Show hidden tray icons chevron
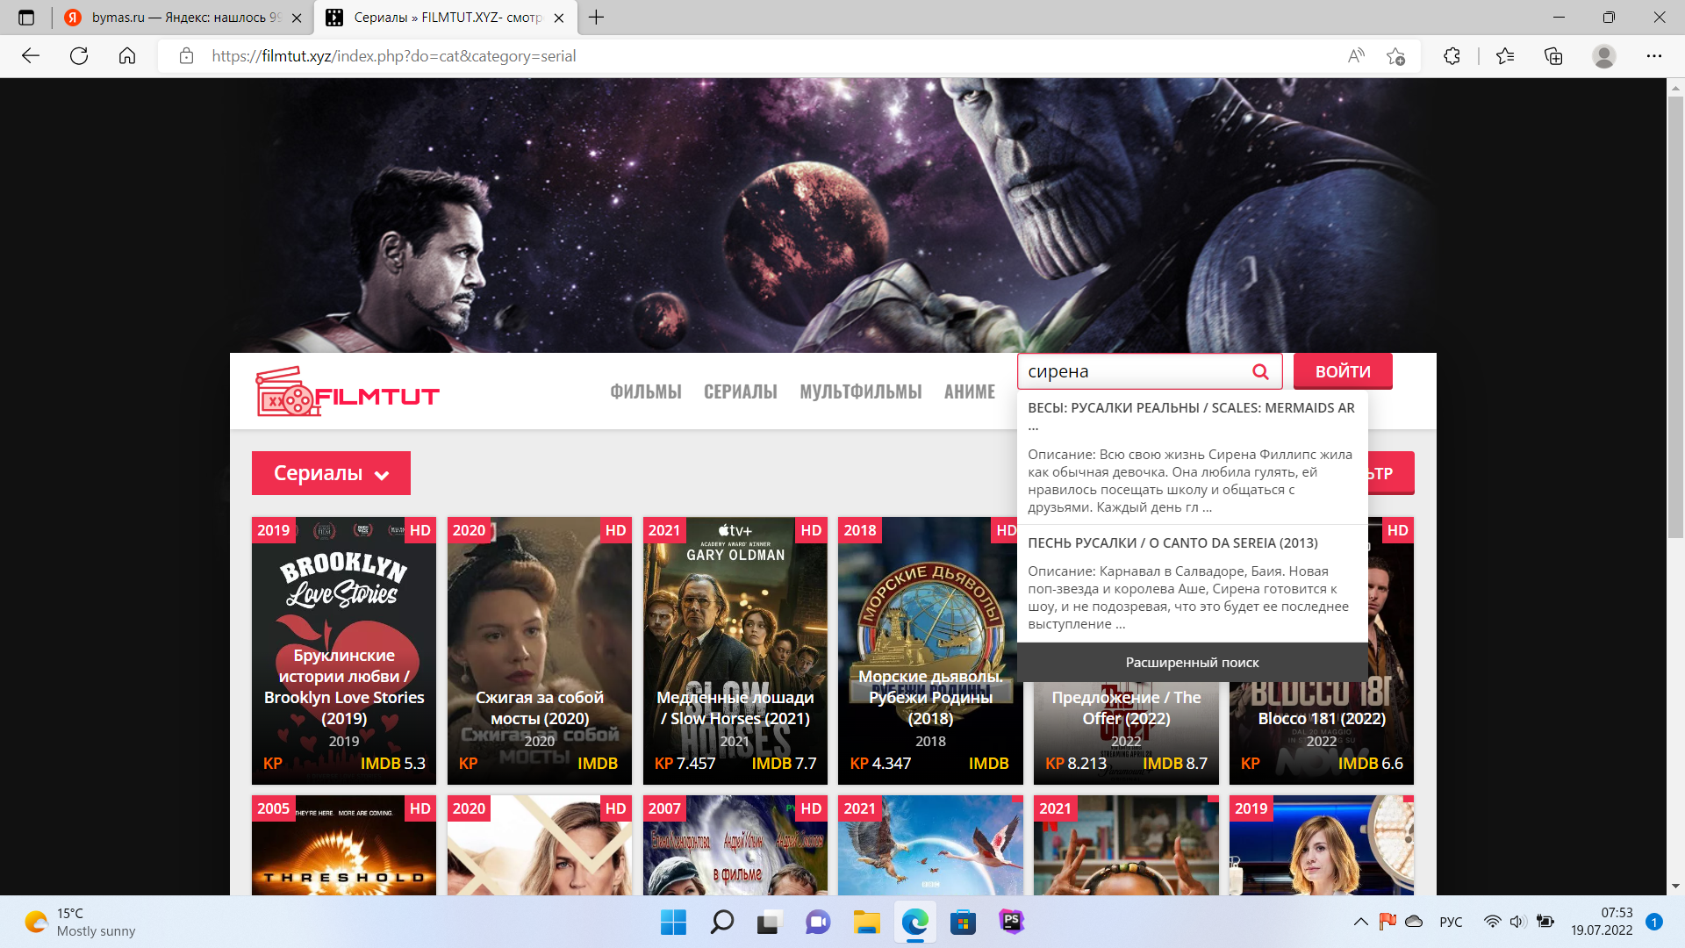Image resolution: width=1685 pixels, height=948 pixels. [1360, 922]
